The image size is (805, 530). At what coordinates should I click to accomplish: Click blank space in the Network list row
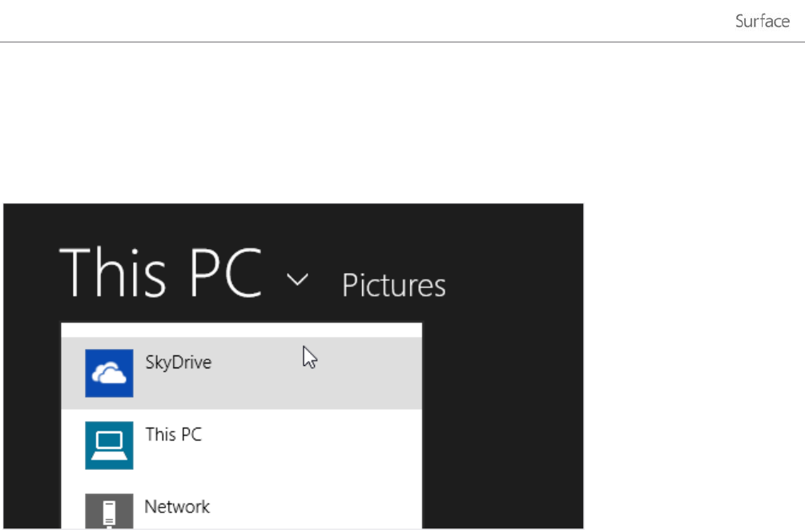[320, 512]
